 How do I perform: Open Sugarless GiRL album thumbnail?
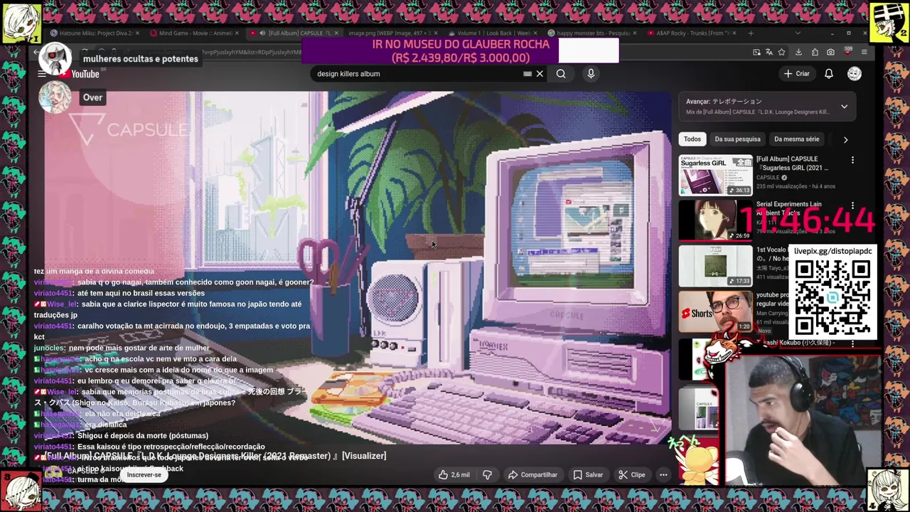(715, 175)
